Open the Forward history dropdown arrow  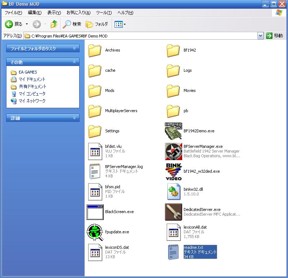point(45,24)
